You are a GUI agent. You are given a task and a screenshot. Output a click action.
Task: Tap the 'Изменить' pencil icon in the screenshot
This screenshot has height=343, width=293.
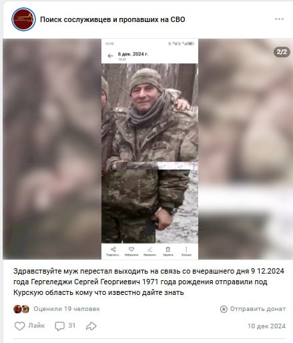[150, 252]
